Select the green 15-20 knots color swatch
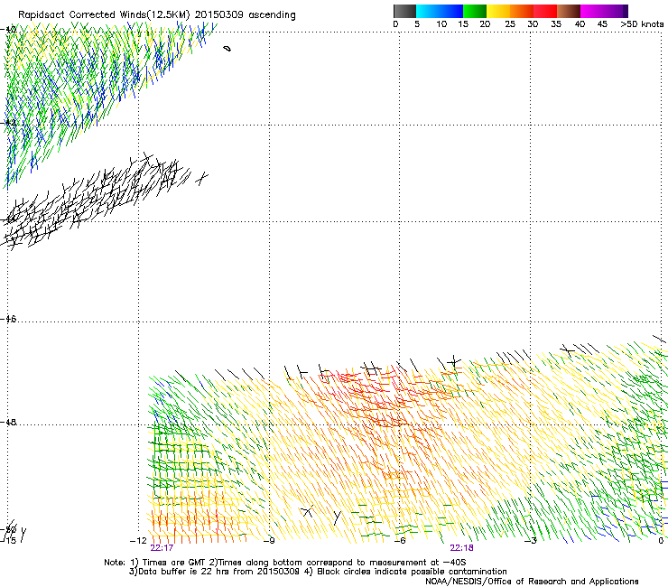This screenshot has height=587, width=668. point(475,11)
